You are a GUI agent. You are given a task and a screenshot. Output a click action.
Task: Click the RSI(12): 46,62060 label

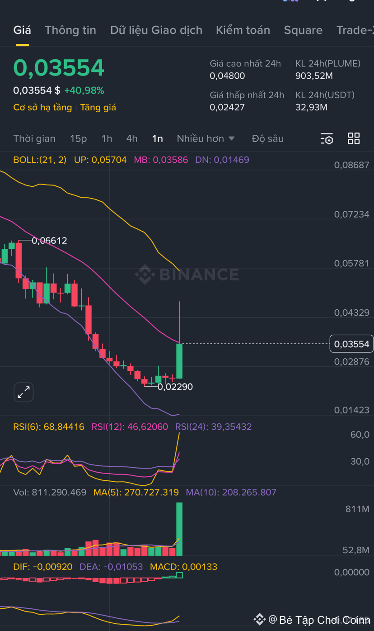[x=130, y=427]
